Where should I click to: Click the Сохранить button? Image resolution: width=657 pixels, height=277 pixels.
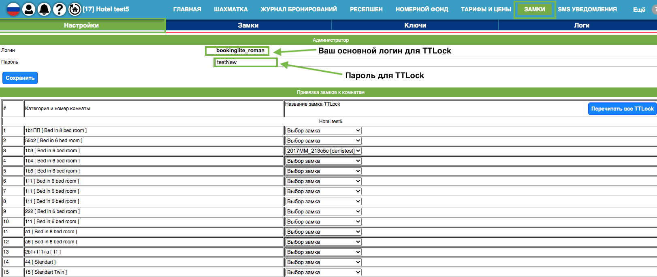tap(20, 78)
